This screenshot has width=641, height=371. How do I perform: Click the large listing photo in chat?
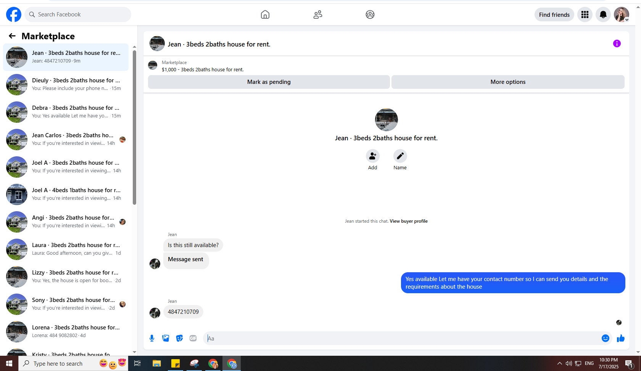pyautogui.click(x=387, y=120)
